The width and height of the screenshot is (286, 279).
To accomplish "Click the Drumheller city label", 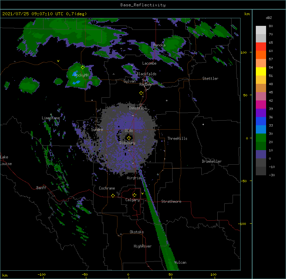I will coord(212,161).
